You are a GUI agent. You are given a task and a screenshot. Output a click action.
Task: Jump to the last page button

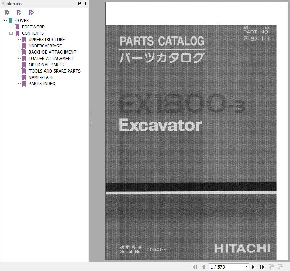pos(262,267)
